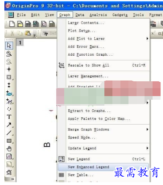Open the Gadgets menu
Image resolution: width=163 pixels, height=185 pixels.
(120, 15)
